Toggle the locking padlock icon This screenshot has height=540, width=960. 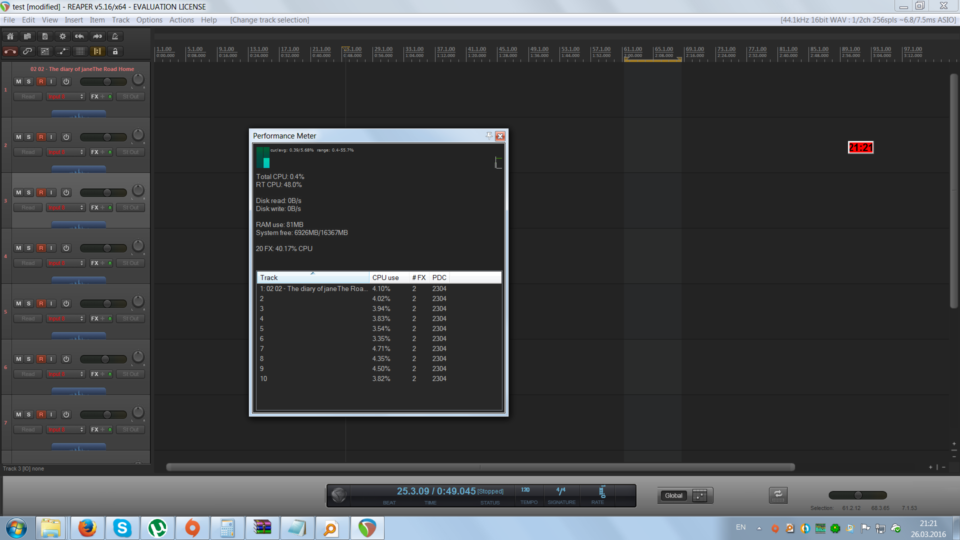coord(115,51)
